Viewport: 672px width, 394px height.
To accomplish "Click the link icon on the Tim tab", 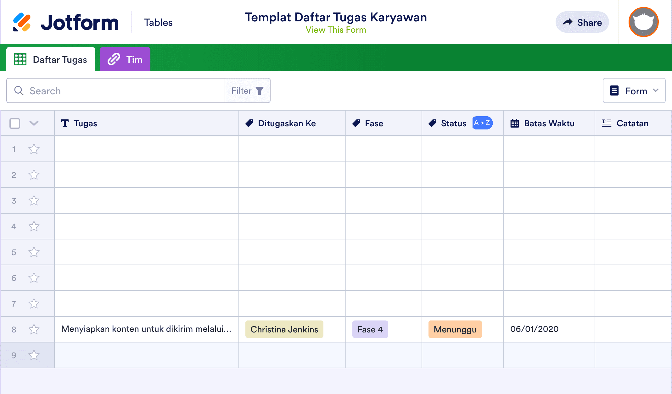I will pos(113,59).
